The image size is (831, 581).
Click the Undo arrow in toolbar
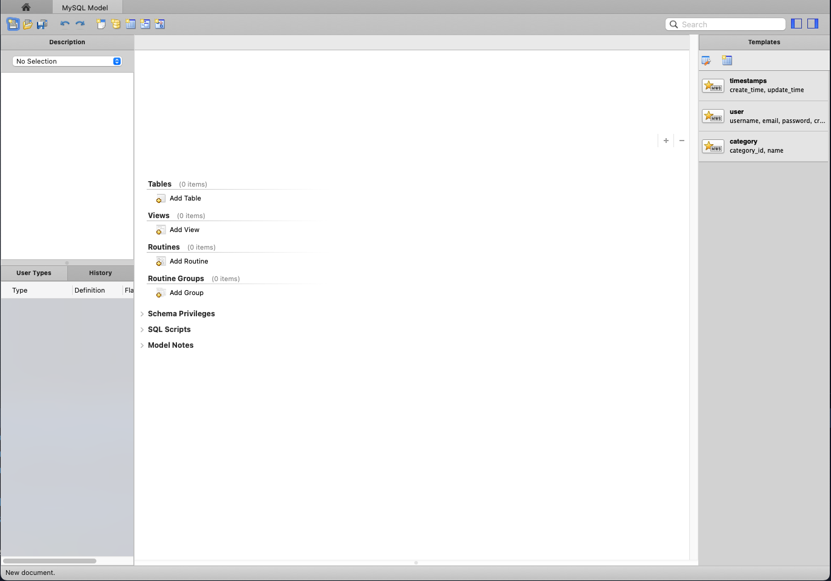click(65, 24)
